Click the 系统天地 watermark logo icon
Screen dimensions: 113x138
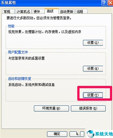tap(90, 134)
